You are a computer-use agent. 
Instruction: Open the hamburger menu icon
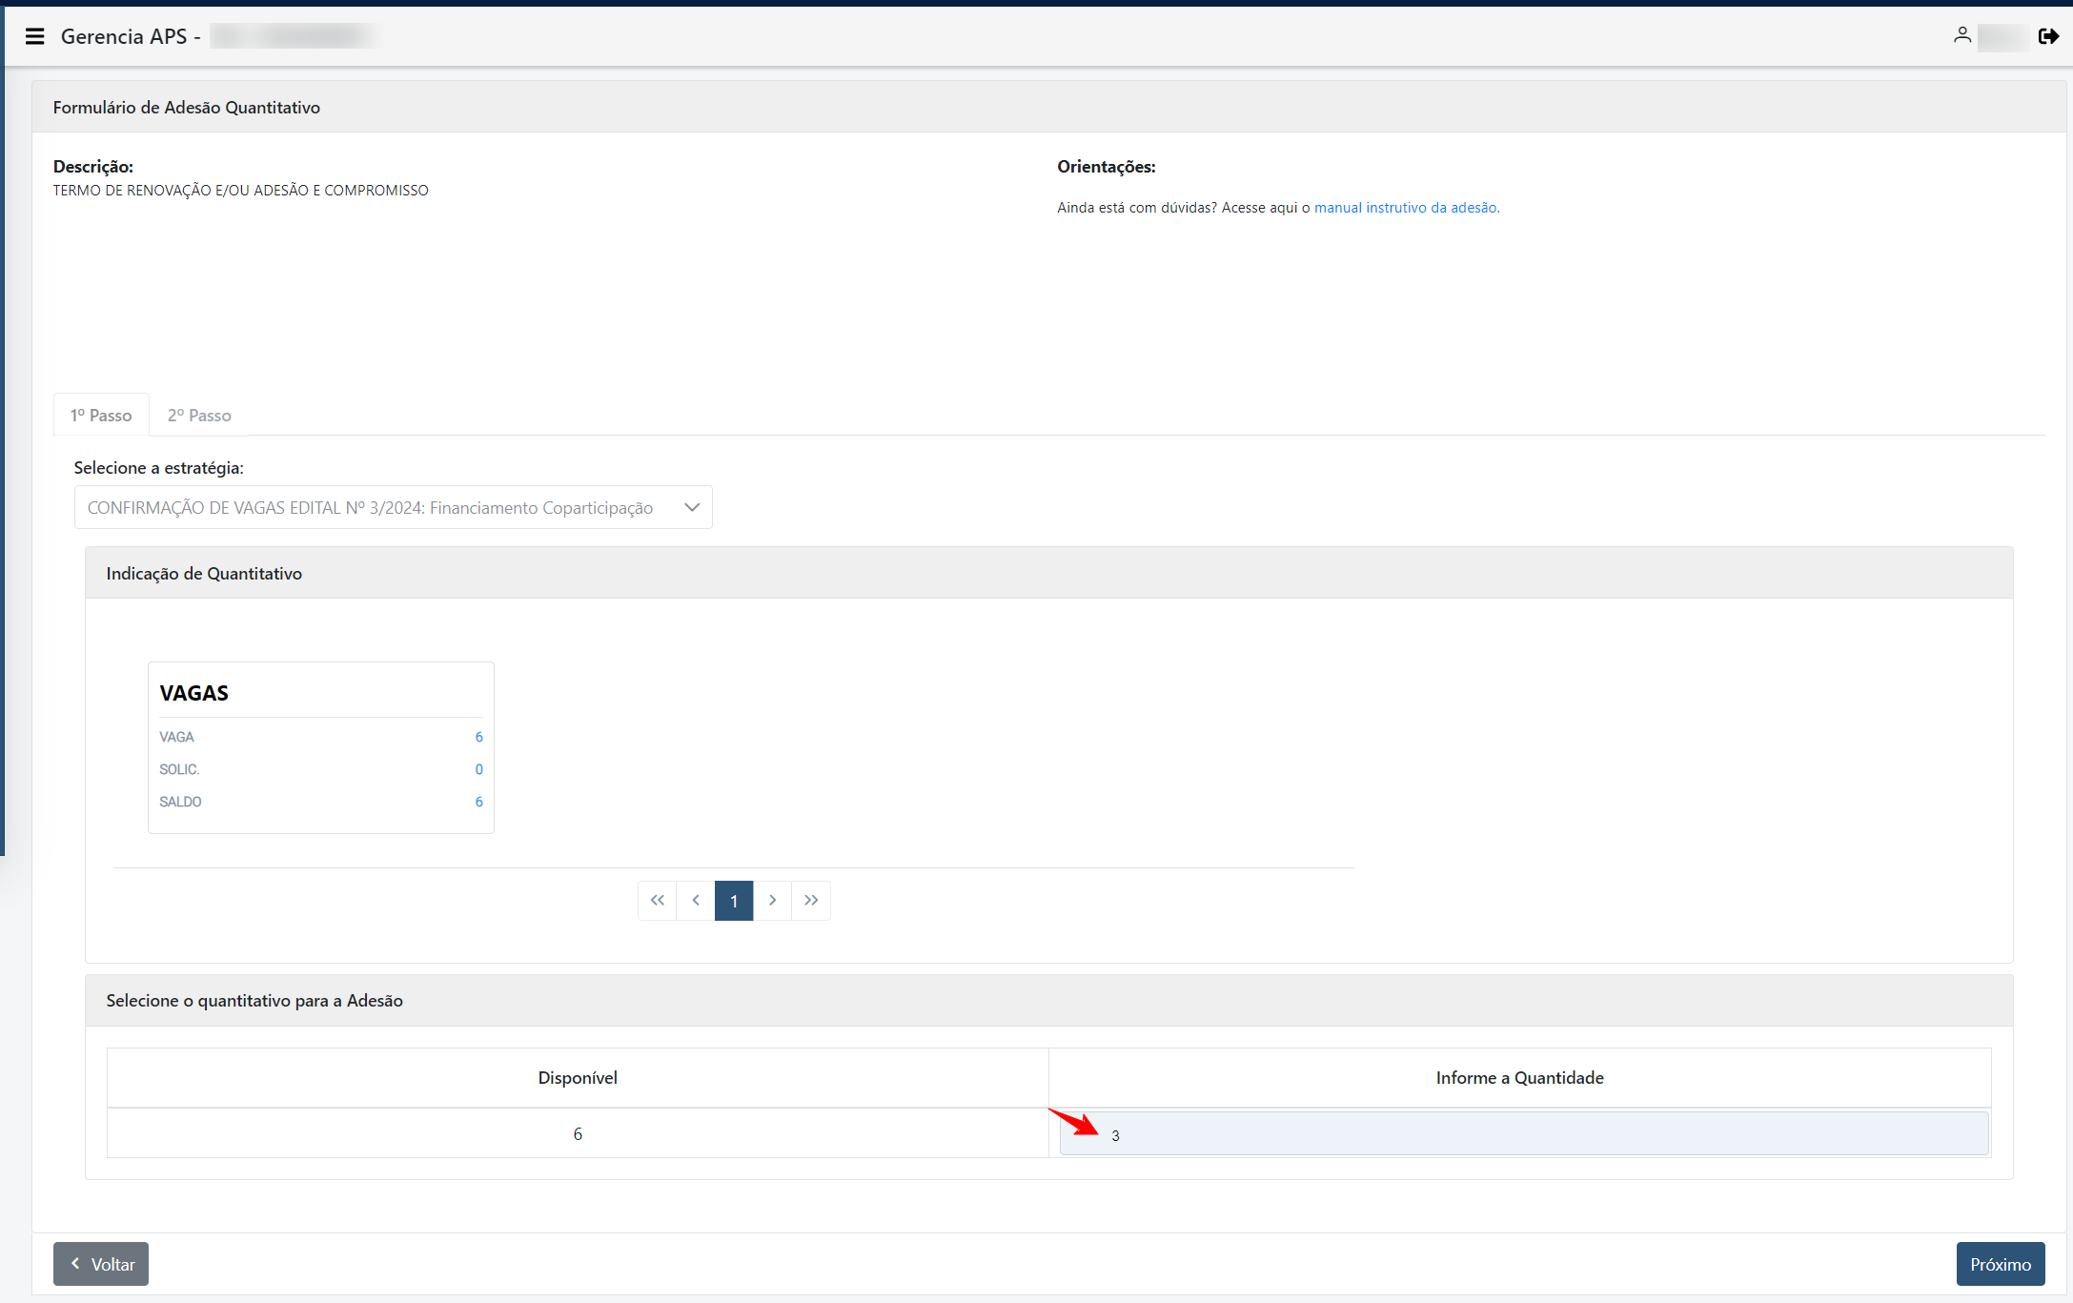coord(34,36)
